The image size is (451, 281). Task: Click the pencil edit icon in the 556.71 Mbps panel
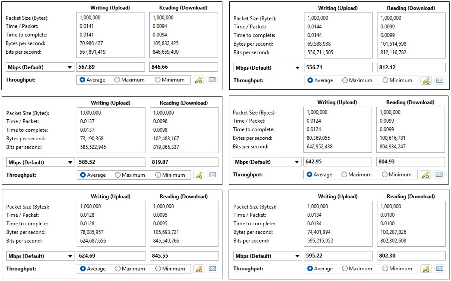(426, 81)
